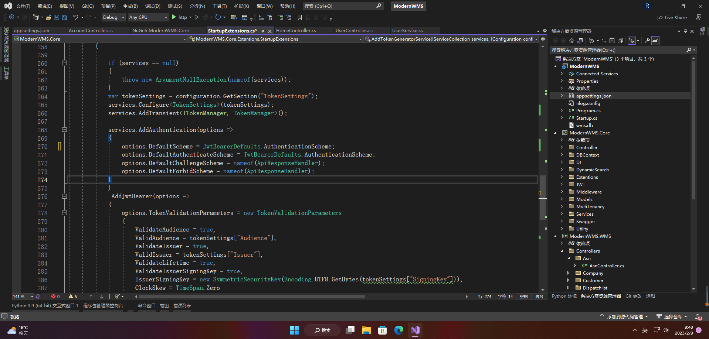Click Windows Start button
Viewport: 709px width, 339px height.
[x=294, y=330]
